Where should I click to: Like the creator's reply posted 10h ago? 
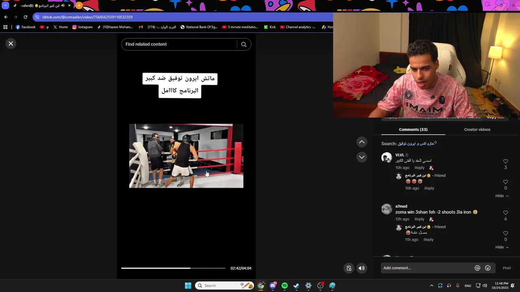505,182
